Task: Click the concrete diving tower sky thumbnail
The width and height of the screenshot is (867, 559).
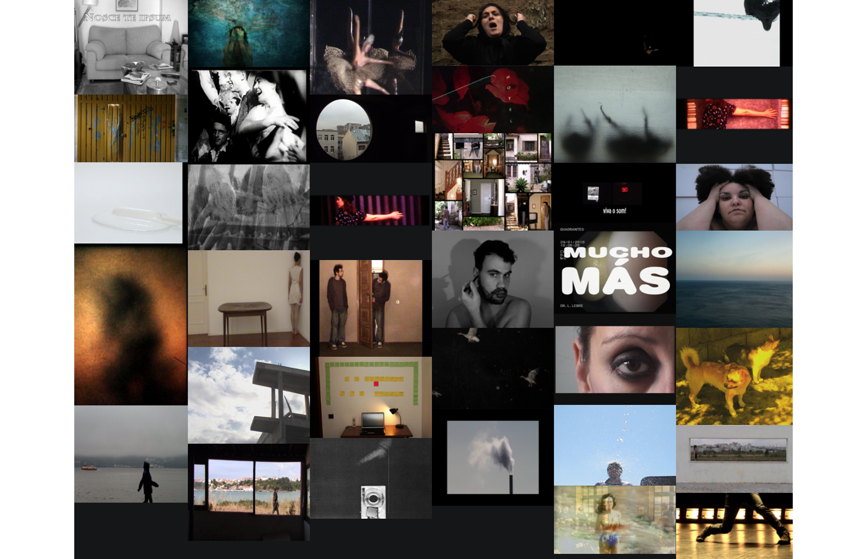Action: tap(249, 395)
